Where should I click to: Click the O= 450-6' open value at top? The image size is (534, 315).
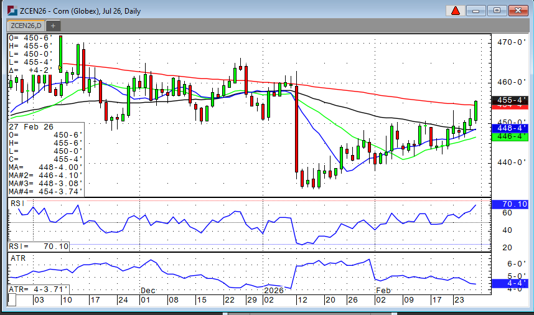point(30,38)
